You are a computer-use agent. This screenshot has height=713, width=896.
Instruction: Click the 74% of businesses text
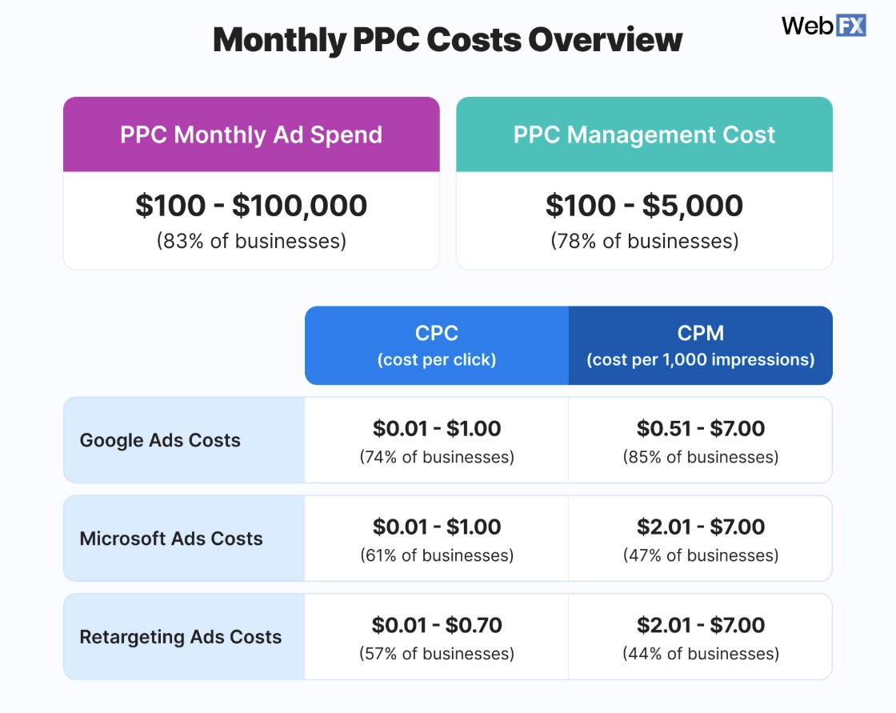[x=437, y=457]
